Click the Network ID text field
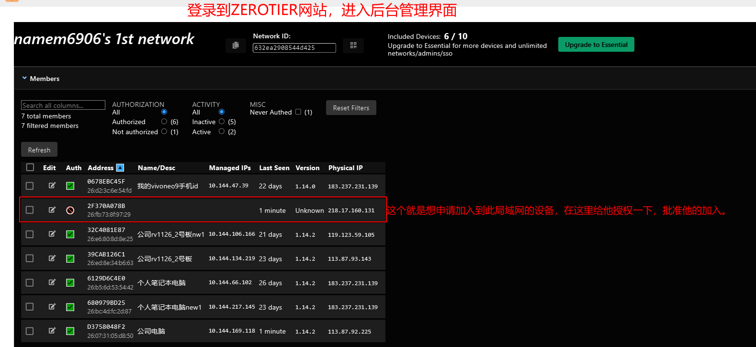Image resolution: width=756 pixels, height=347 pixels. click(x=294, y=48)
